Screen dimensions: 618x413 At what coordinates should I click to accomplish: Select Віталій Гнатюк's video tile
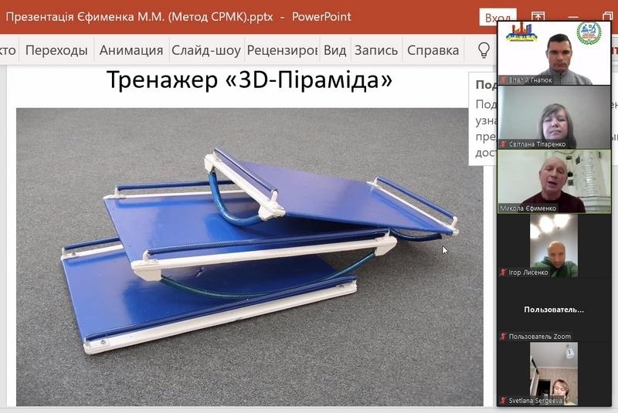click(553, 52)
